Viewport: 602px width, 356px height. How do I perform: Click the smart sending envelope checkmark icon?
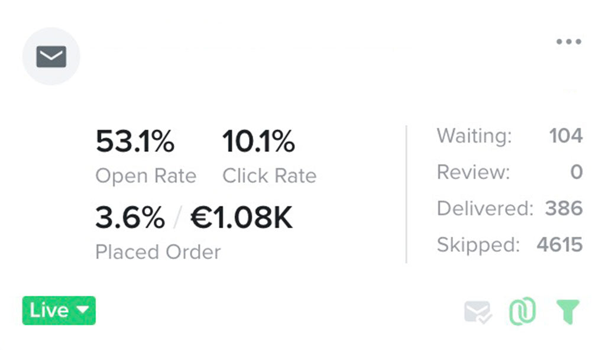click(x=478, y=312)
